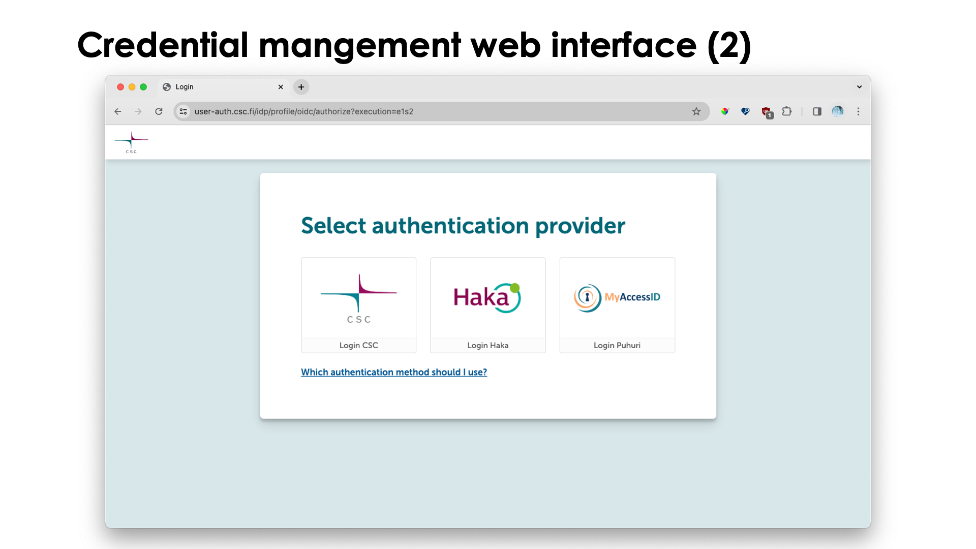
Task: Open 'Which authentication method should I use?' link
Action: click(394, 372)
